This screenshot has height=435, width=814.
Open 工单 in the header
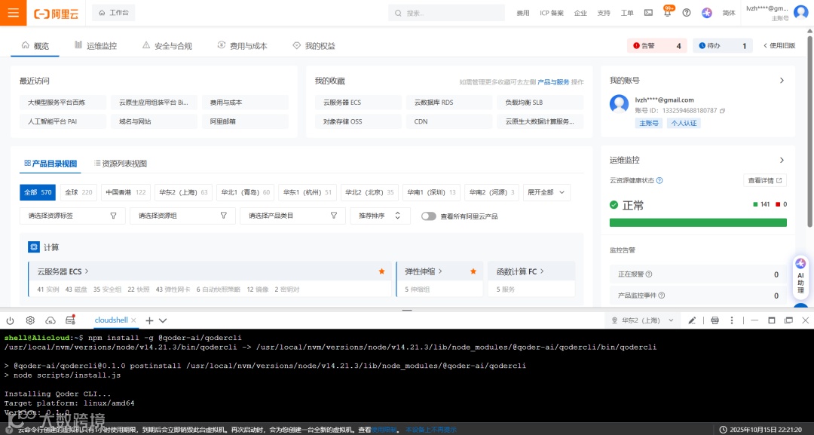tap(627, 13)
